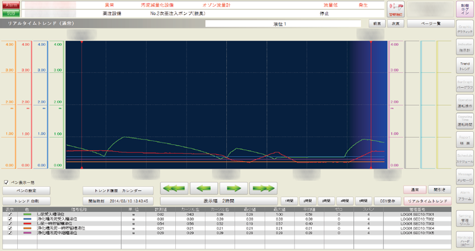Click Hardcopy ハードコピー button
The image size is (475, 251).
(x=465, y=240)
